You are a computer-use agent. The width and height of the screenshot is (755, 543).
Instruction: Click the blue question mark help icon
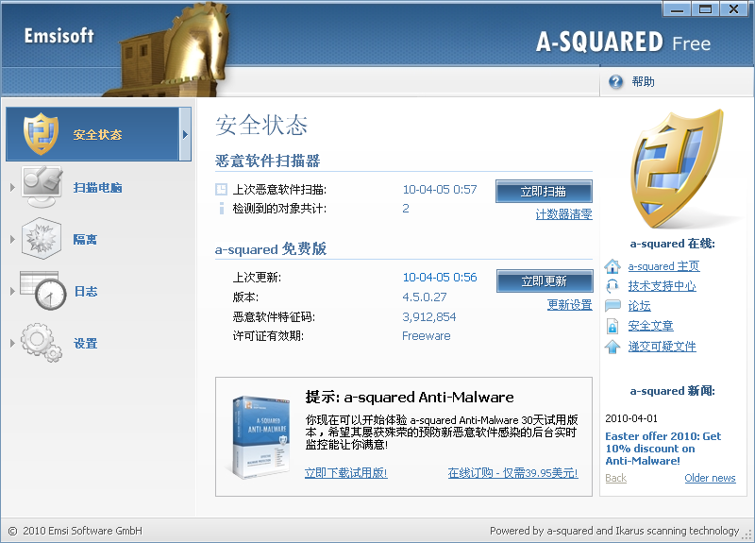coord(615,82)
